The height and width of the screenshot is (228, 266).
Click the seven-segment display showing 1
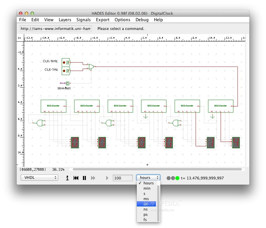click(x=210, y=142)
